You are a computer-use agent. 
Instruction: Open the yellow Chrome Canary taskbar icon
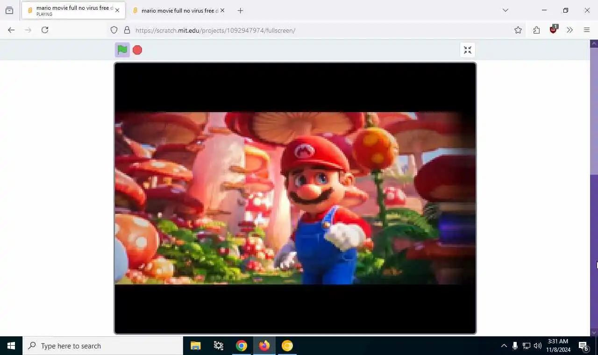click(x=287, y=346)
